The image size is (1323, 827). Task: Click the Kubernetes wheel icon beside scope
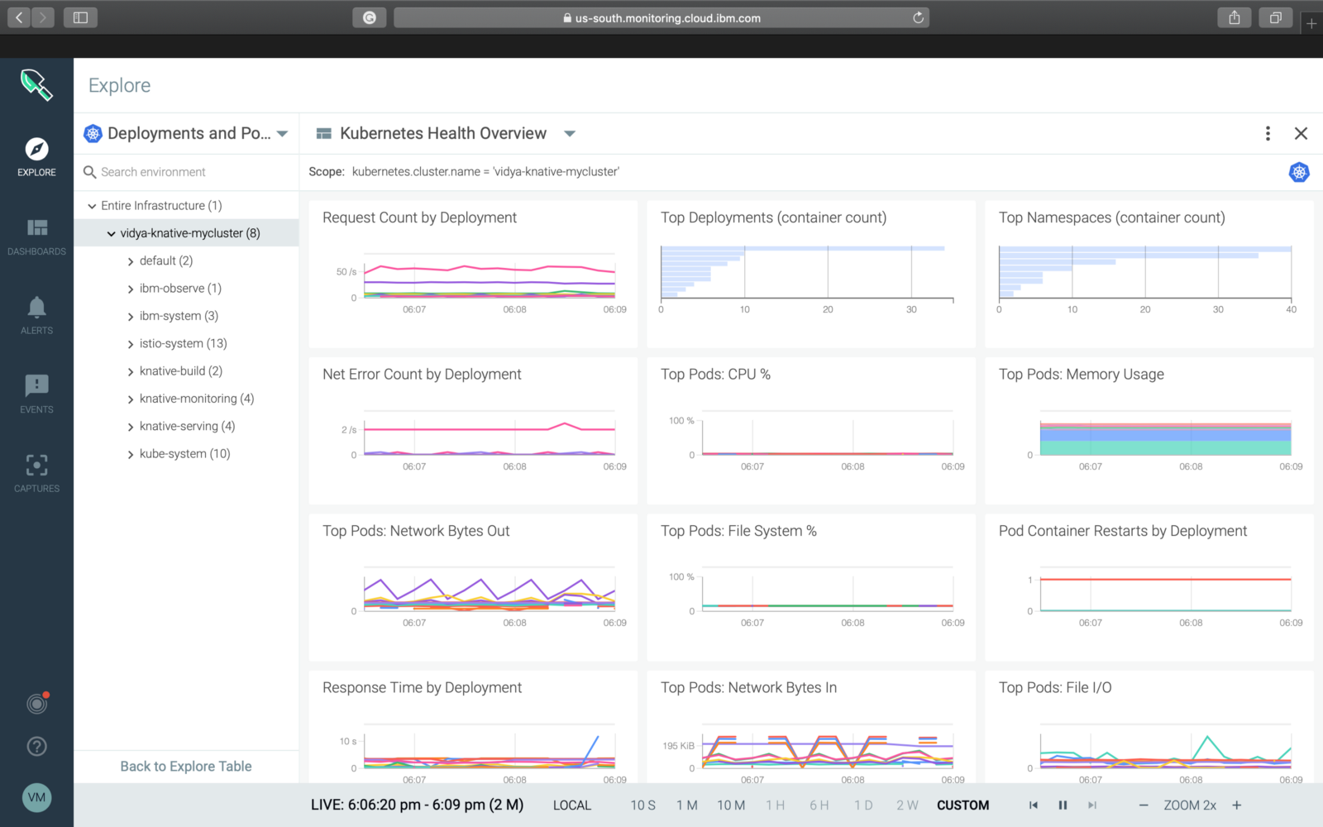pos(1299,172)
